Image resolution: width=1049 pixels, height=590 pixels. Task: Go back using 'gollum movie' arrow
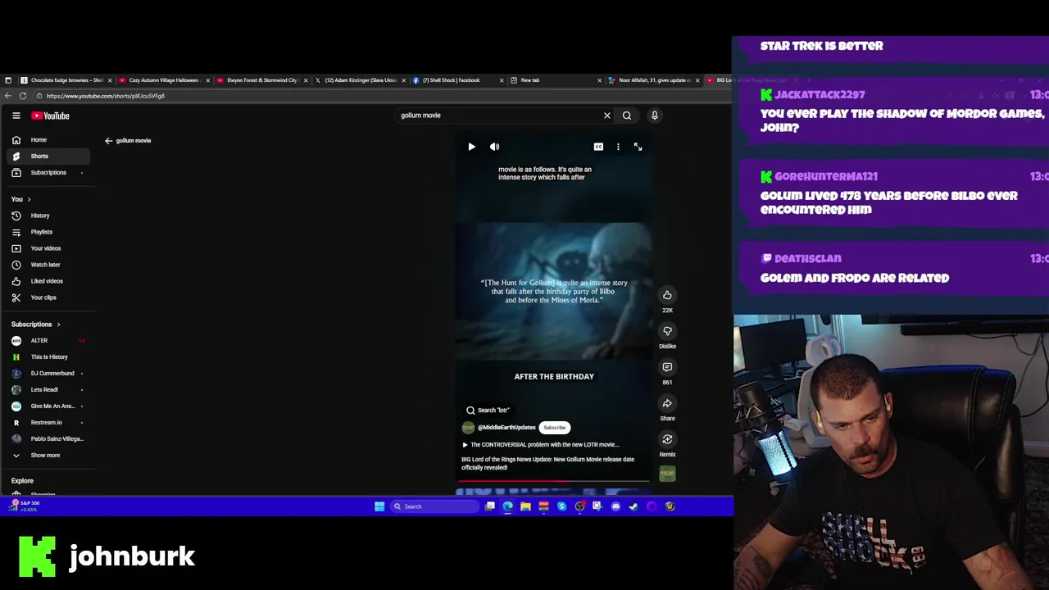[108, 141]
